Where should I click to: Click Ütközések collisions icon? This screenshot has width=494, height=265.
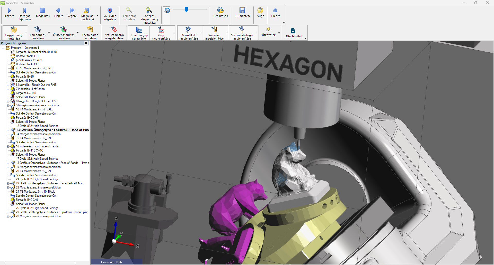pyautogui.click(x=269, y=29)
